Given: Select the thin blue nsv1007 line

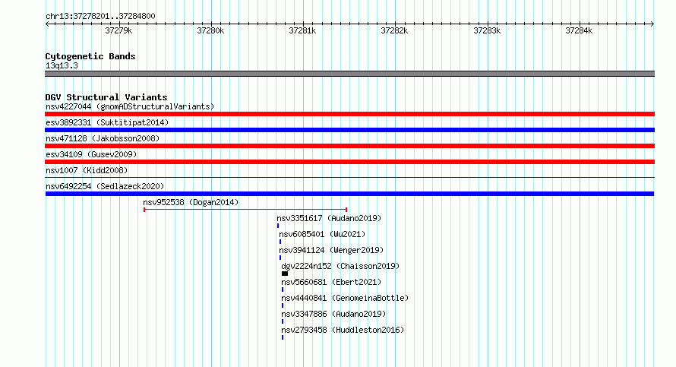Looking at the screenshot, I should coord(349,177).
